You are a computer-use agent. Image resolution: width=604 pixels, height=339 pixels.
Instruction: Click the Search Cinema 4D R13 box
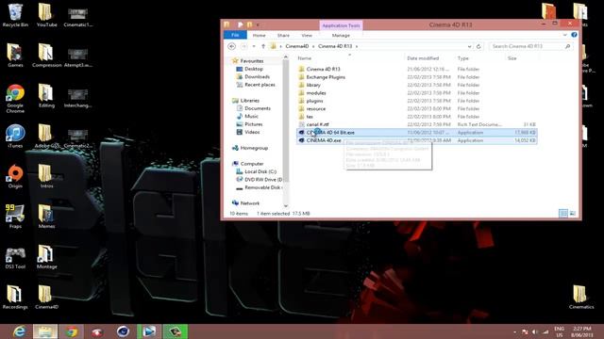point(530,46)
